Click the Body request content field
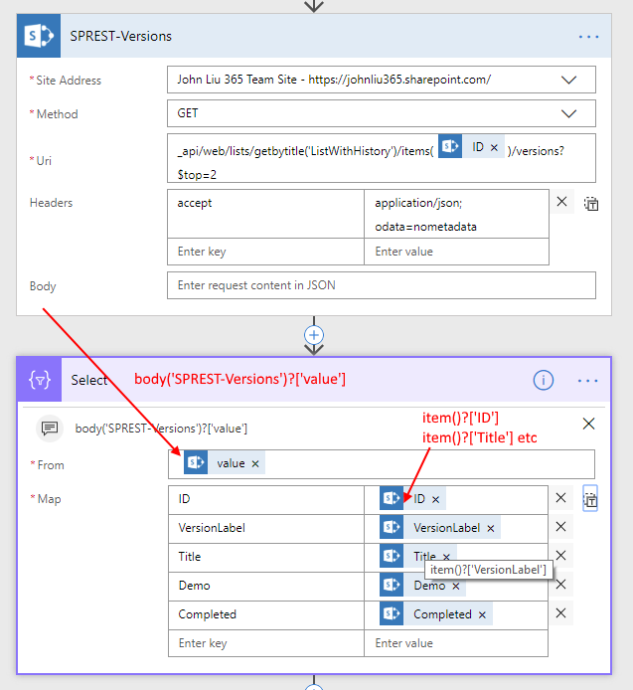 pyautogui.click(x=382, y=286)
